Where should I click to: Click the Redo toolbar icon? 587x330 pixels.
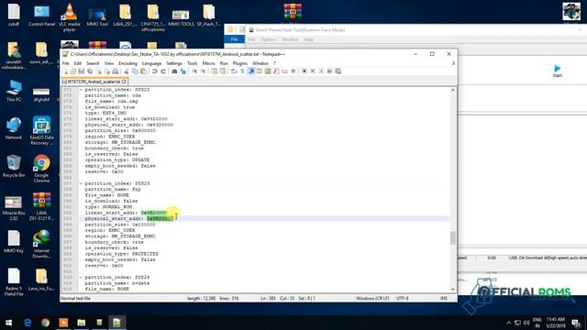(163, 71)
